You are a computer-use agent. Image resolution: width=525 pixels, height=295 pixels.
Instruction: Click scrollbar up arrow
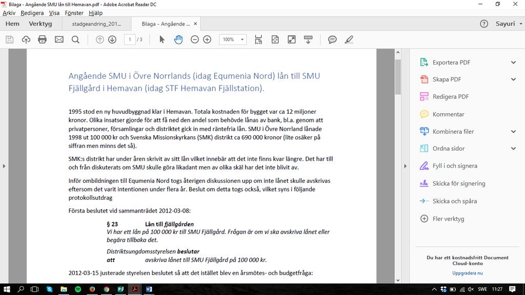(x=398, y=52)
